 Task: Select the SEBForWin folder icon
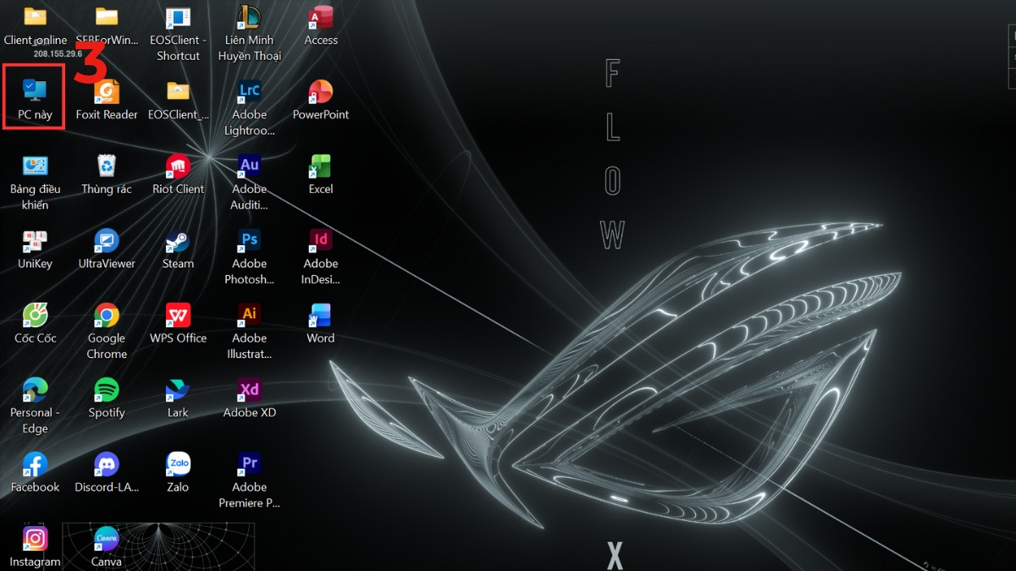(x=107, y=17)
